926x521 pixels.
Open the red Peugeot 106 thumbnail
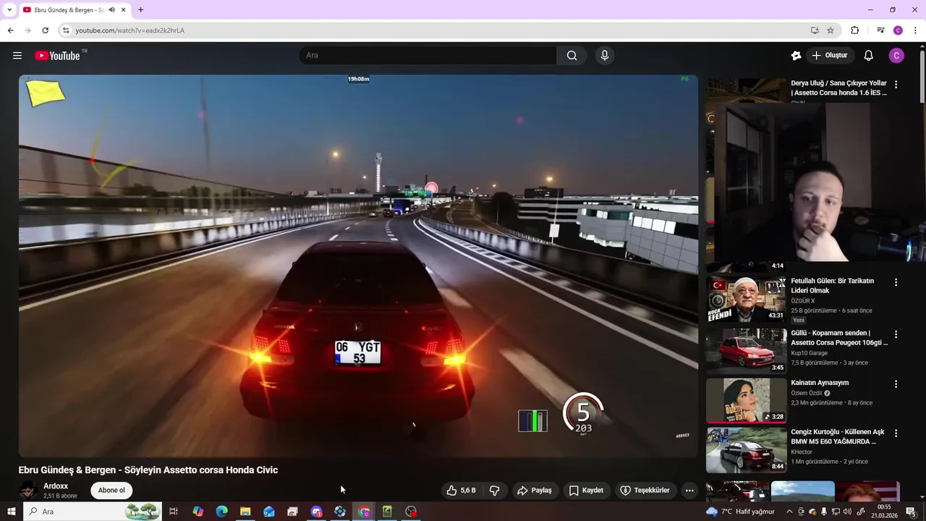(x=746, y=351)
